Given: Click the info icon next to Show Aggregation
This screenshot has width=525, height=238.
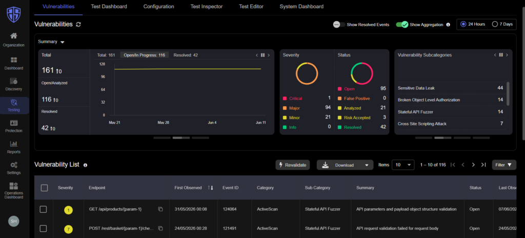Looking at the screenshot, I should pyautogui.click(x=448, y=25).
